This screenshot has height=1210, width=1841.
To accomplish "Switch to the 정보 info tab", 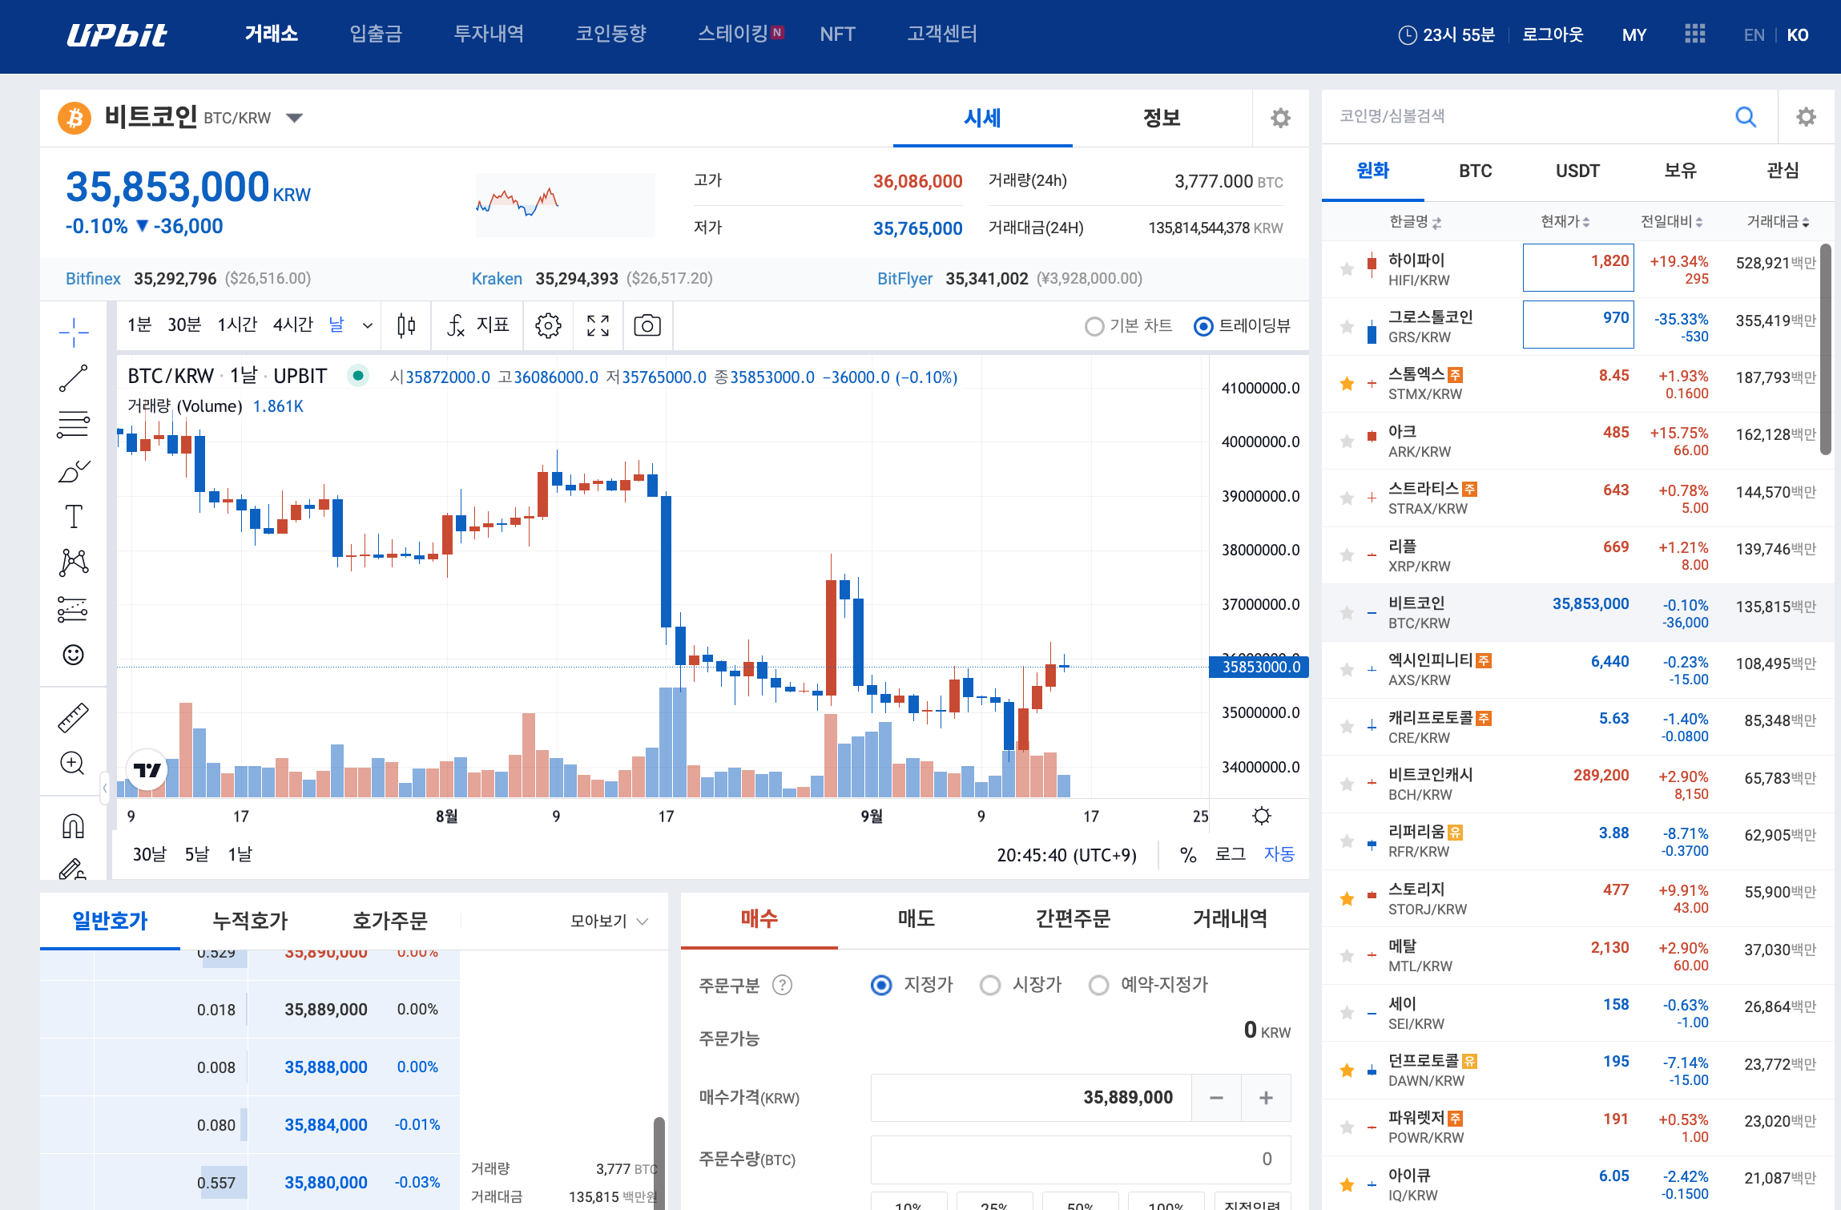I will click(1162, 119).
